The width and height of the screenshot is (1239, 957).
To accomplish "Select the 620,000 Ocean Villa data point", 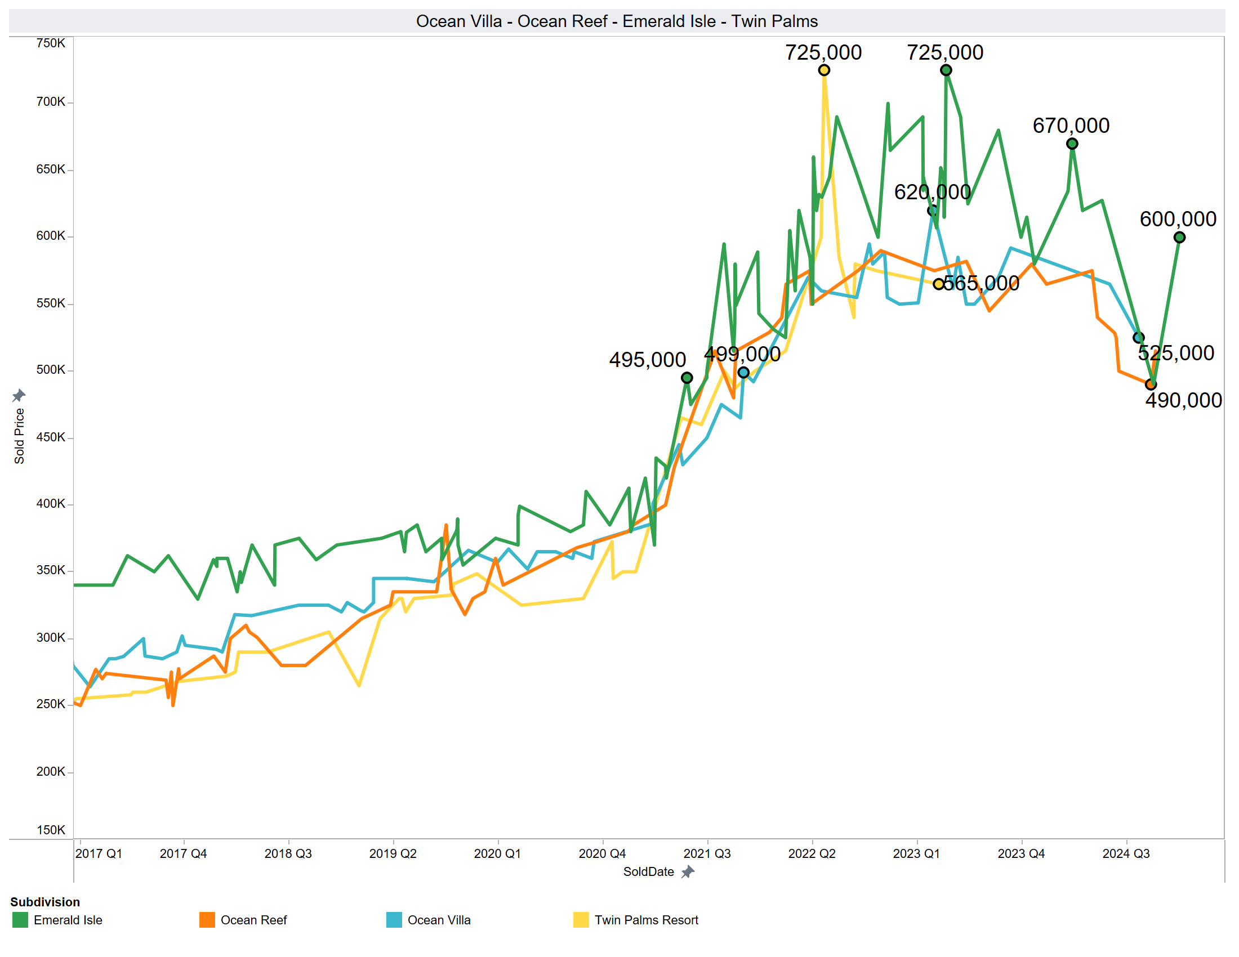I will tap(933, 211).
